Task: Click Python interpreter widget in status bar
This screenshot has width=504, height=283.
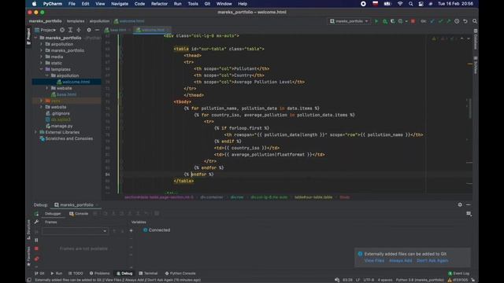Action: click(420, 280)
